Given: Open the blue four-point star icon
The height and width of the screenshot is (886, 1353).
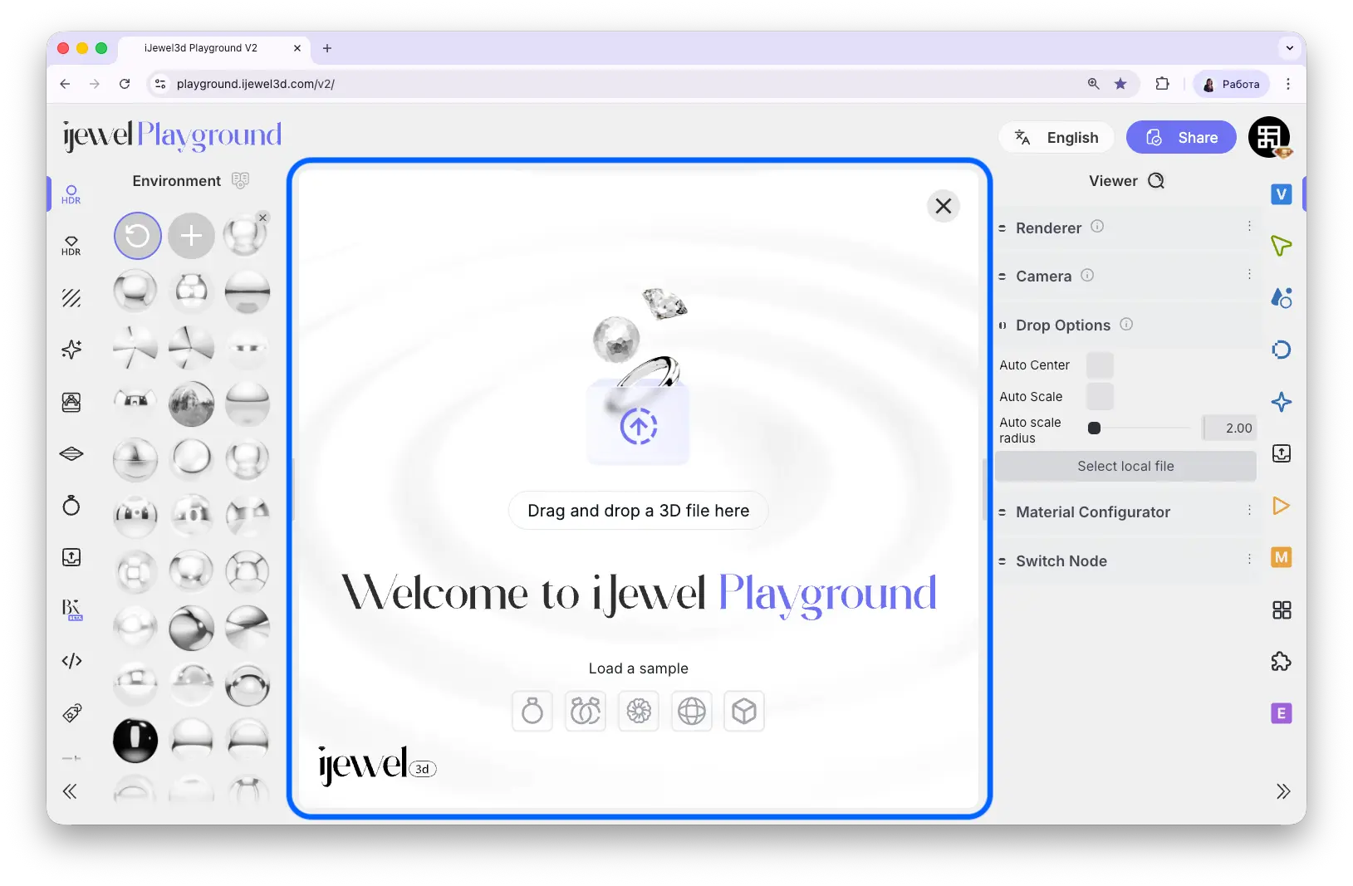Looking at the screenshot, I should coord(1282,402).
